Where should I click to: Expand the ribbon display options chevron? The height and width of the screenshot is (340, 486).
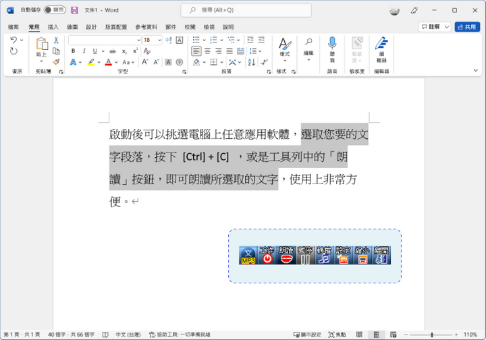[476, 71]
